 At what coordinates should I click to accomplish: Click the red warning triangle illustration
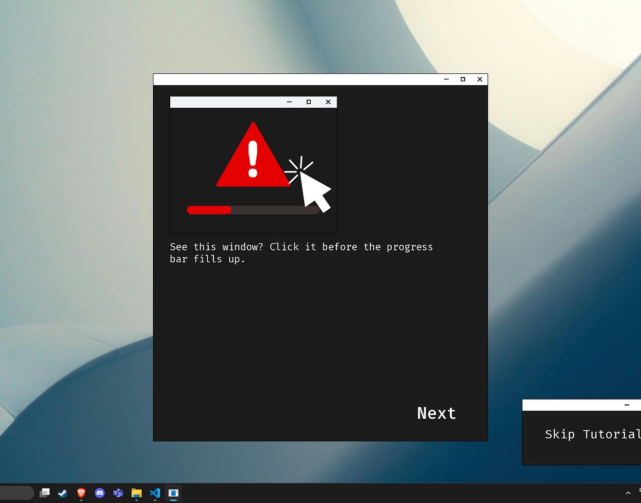252,158
